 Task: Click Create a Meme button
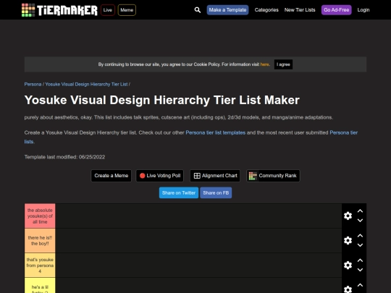pyautogui.click(x=112, y=176)
